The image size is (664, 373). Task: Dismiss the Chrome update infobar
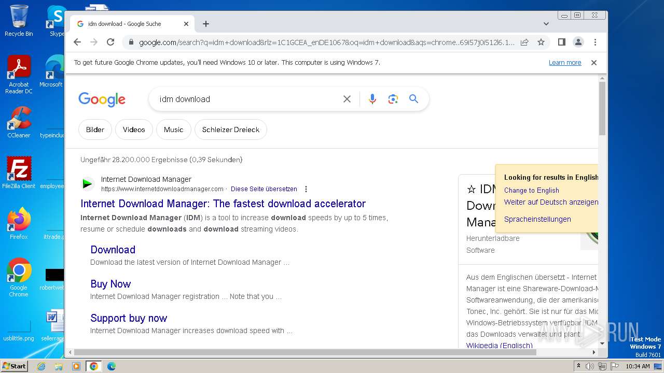594,63
